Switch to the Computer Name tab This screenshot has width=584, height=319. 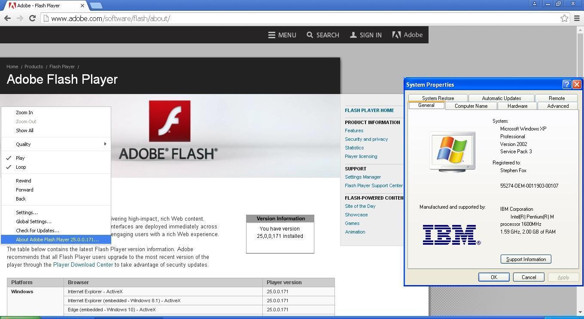tap(471, 106)
